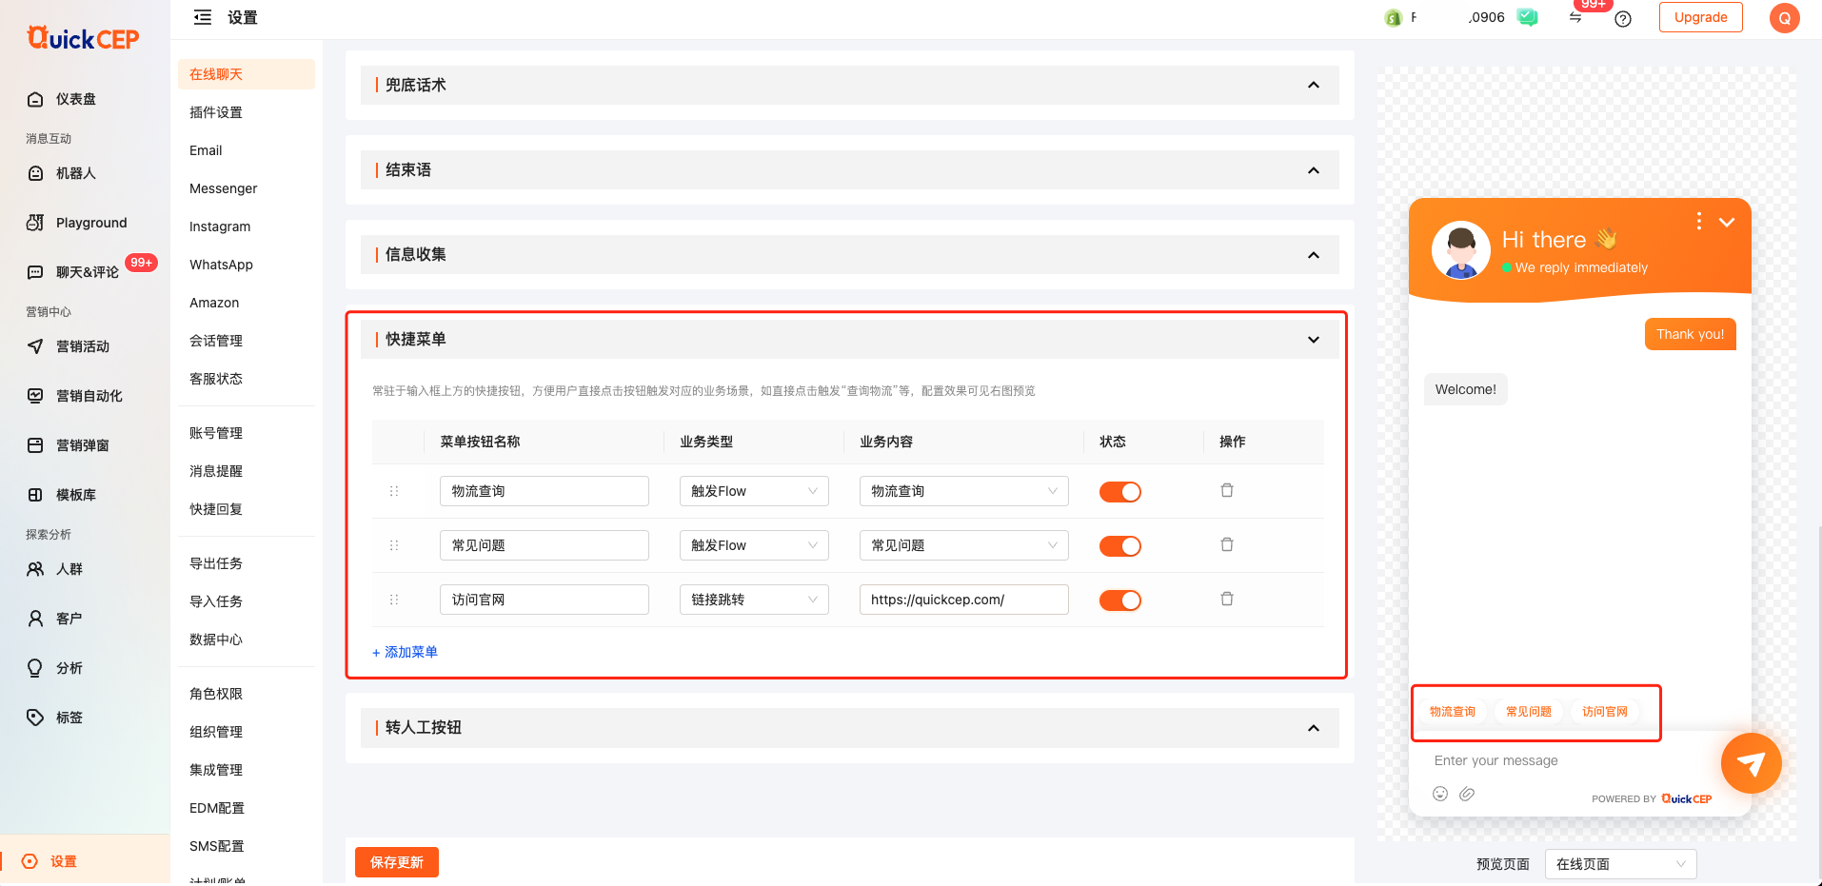This screenshot has height=886, width=1822.
Task: Open business type dropdown for 物流查询 row
Action: [754, 491]
